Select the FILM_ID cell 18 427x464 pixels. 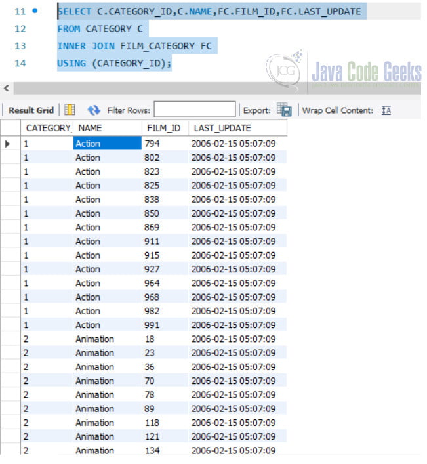tap(165, 339)
